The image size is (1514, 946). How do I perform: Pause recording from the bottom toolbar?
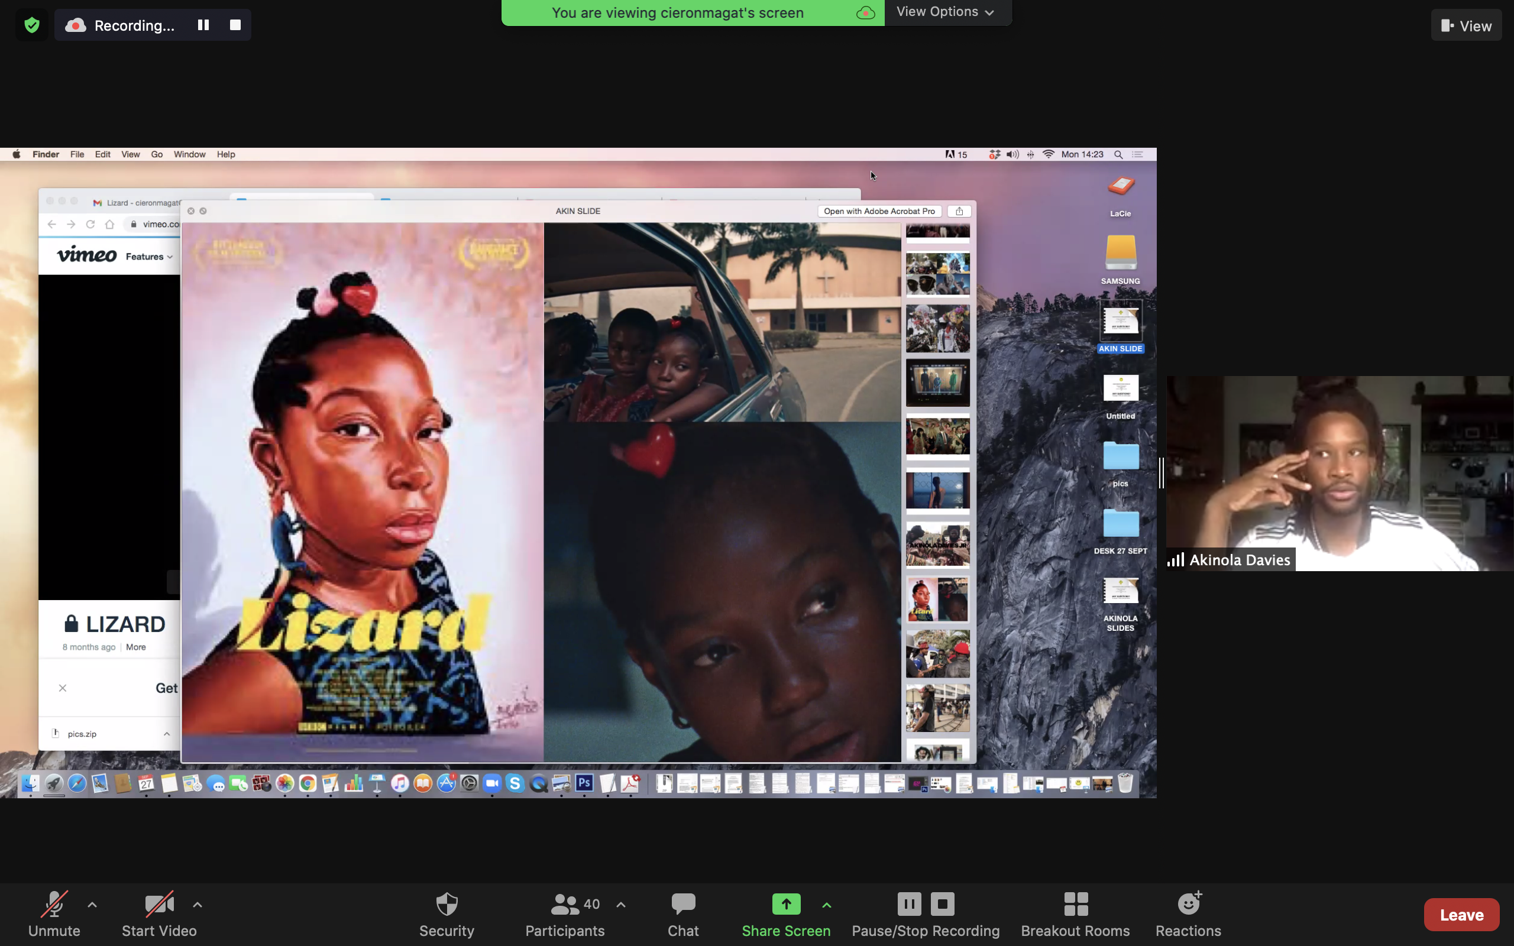(909, 904)
